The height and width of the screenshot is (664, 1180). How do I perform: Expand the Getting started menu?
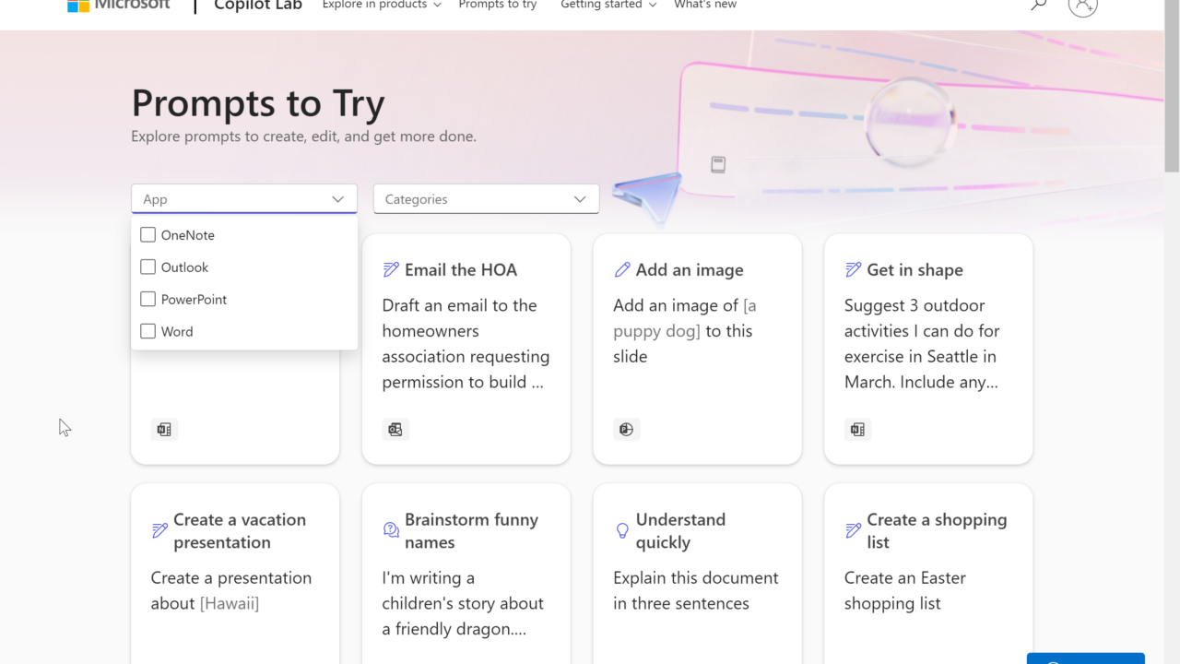[x=608, y=6]
